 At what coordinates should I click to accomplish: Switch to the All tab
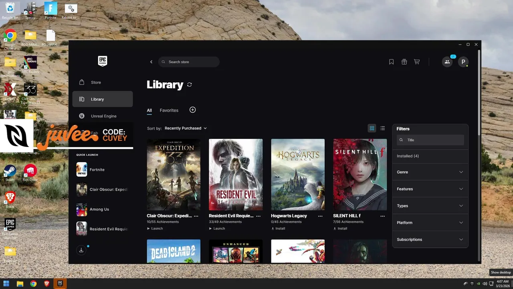[149, 110]
